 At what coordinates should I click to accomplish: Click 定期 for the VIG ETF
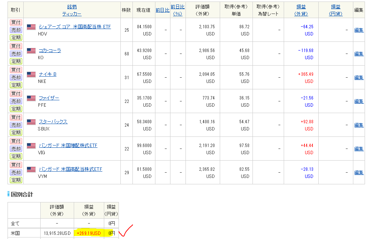[x=16, y=156]
